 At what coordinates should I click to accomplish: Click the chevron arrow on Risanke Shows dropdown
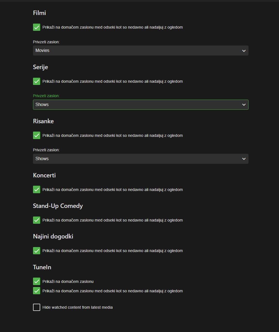coord(244,159)
